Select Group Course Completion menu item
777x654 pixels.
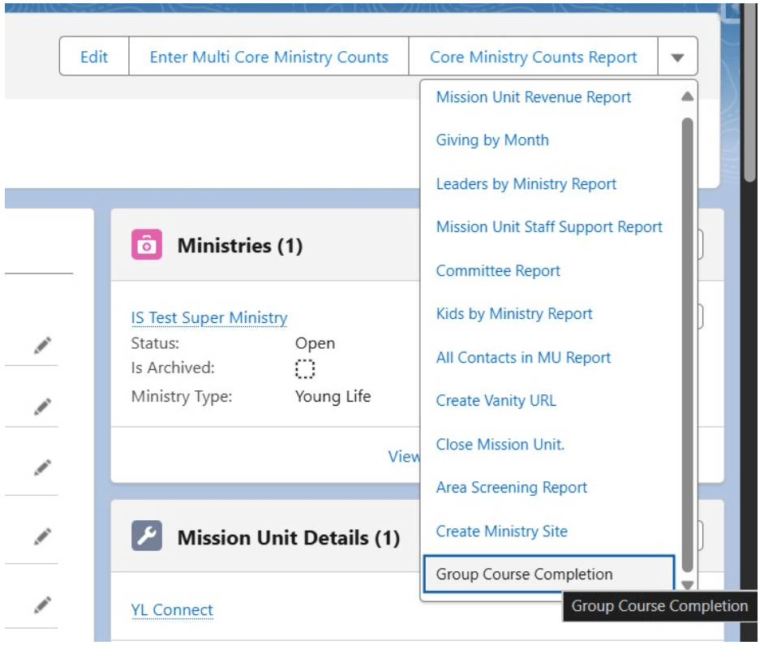(x=524, y=574)
